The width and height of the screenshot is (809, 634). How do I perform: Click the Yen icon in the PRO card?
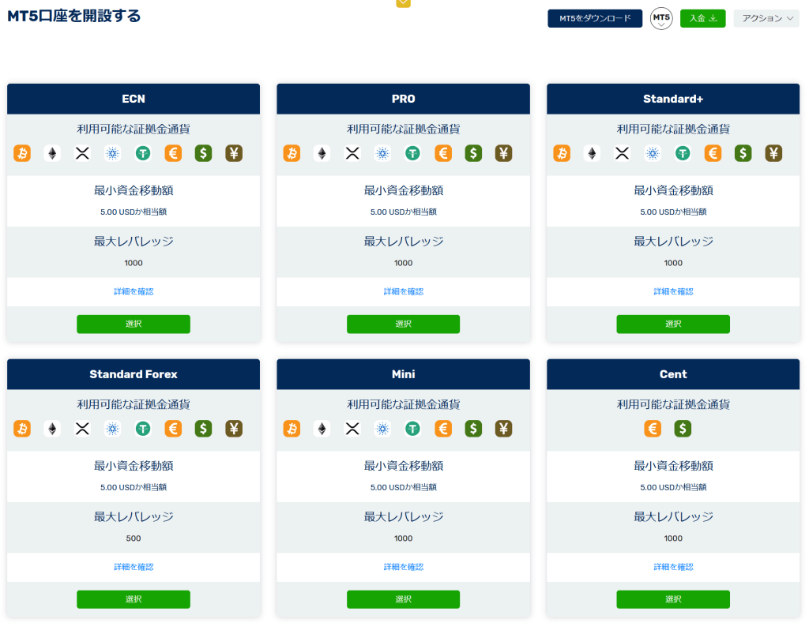click(x=503, y=153)
